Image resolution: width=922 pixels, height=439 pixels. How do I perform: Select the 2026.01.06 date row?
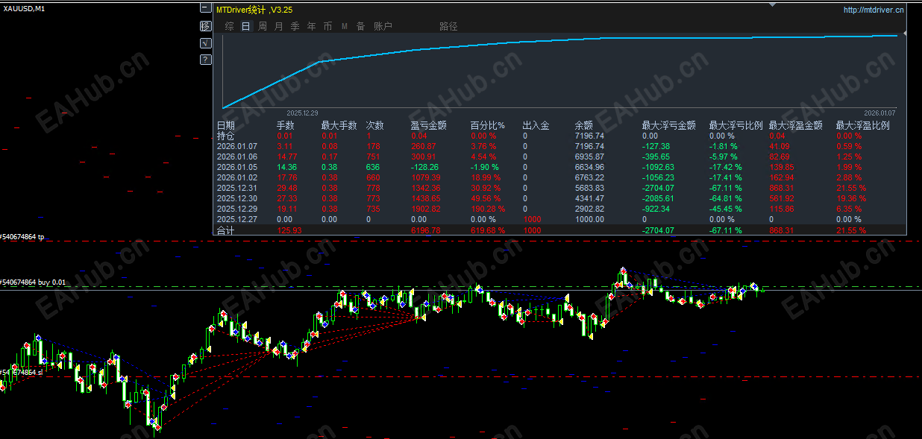pyautogui.click(x=236, y=157)
